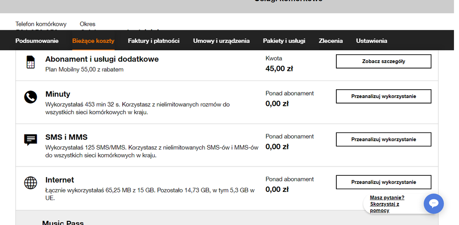Switch to the Podsumowanie tab
The image size is (459, 225).
pyautogui.click(x=37, y=41)
